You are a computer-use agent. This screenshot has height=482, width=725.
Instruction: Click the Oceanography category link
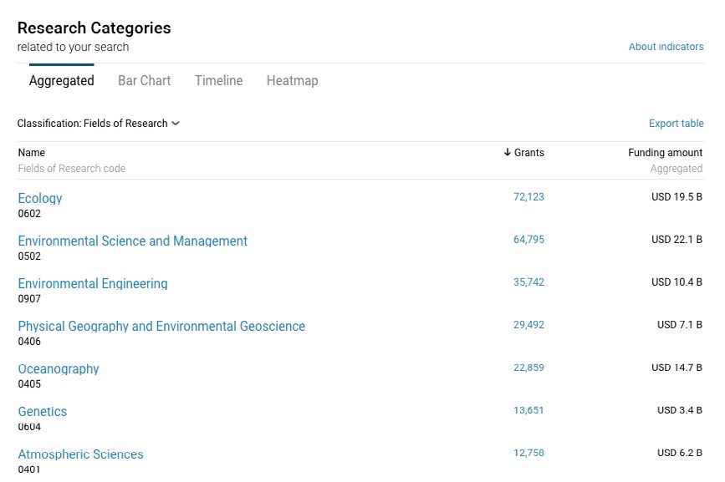pos(59,369)
